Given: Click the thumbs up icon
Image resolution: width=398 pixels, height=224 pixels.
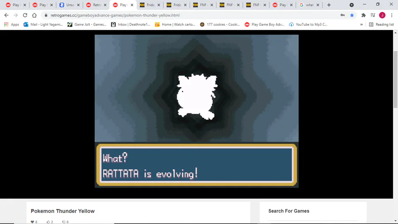Looking at the screenshot, I should pos(48,222).
